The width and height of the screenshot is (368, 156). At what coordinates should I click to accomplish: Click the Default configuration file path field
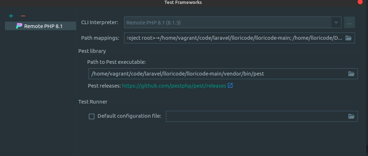pyautogui.click(x=262, y=116)
